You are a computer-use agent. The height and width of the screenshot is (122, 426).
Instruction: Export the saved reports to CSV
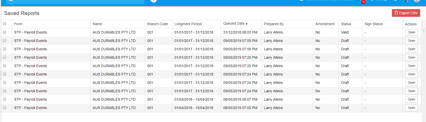coord(406,13)
